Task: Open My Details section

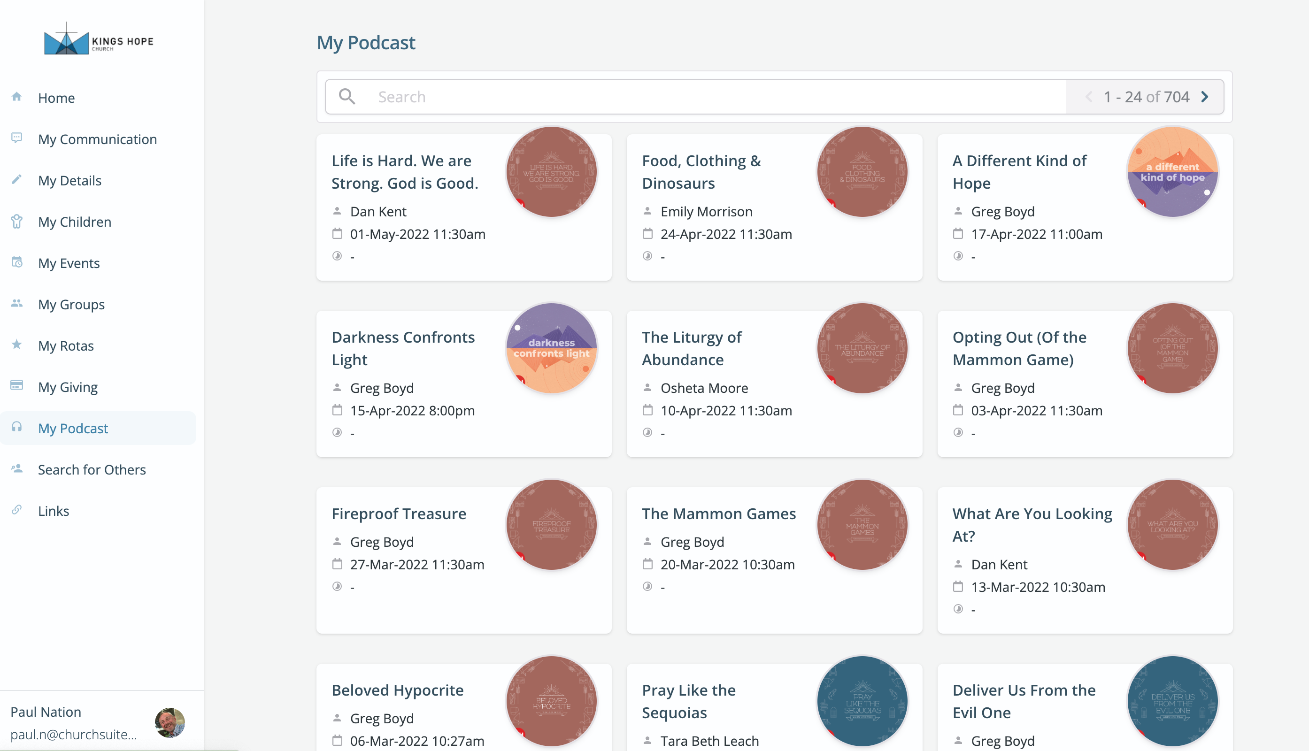Action: (98, 180)
